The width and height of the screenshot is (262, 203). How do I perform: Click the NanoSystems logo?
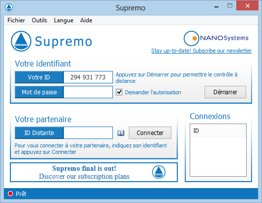tap(216, 38)
